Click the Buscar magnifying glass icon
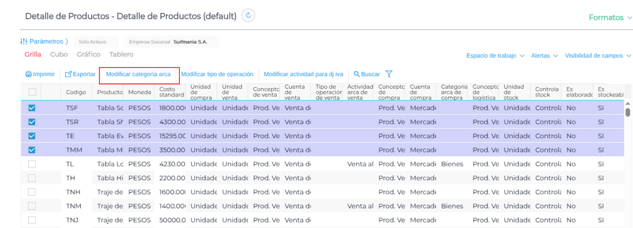 (x=356, y=74)
